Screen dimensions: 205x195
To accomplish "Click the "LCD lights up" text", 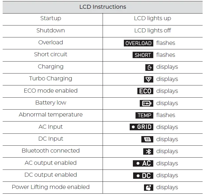I will pos(152,18).
